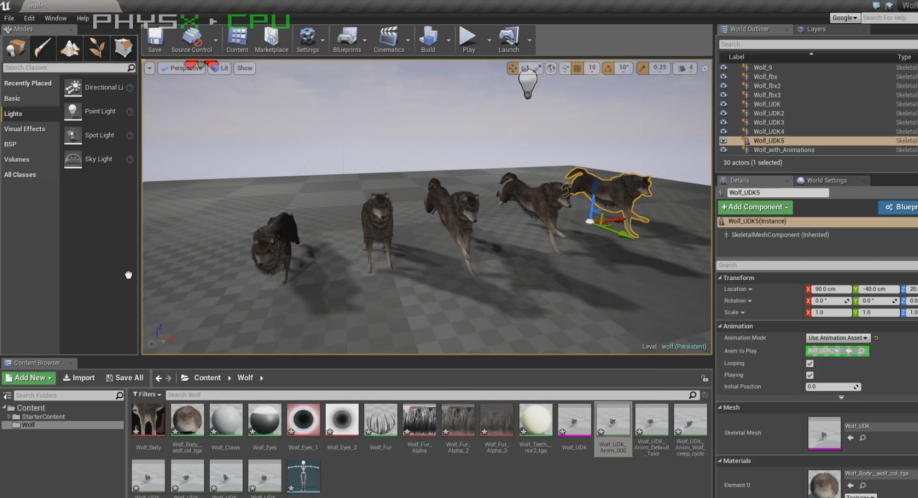Viewport: 918px width, 498px height.
Task: Open the Window menu
Action: click(55, 18)
